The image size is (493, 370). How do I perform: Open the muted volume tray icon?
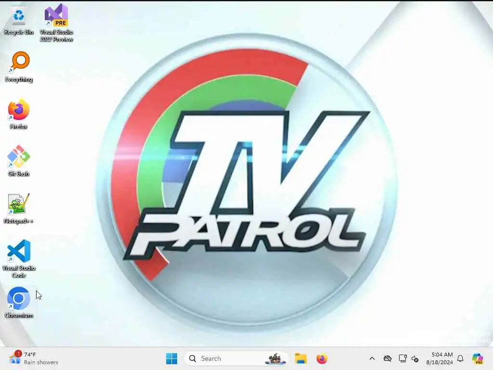pos(415,358)
